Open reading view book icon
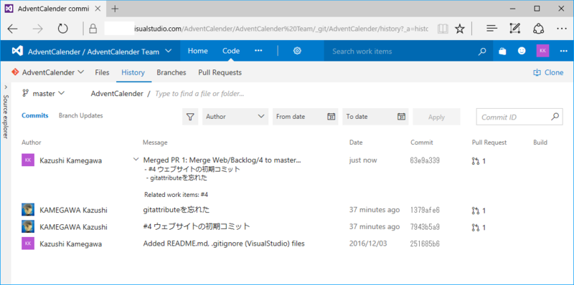Viewport: 574px width, 285px height. click(x=443, y=29)
